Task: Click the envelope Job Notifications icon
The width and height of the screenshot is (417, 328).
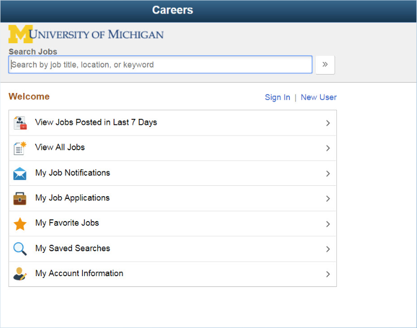Action: [20, 173]
